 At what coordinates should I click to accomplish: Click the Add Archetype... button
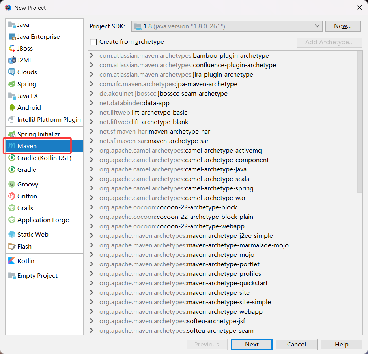329,42
